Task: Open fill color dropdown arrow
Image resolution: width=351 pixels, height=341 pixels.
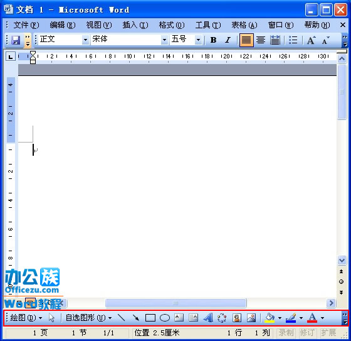Action: coord(280,318)
